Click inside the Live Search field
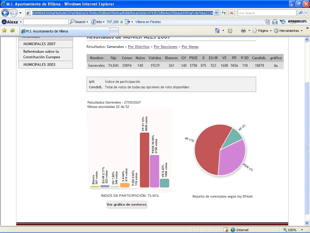310x233 pixels. pos(266,13)
